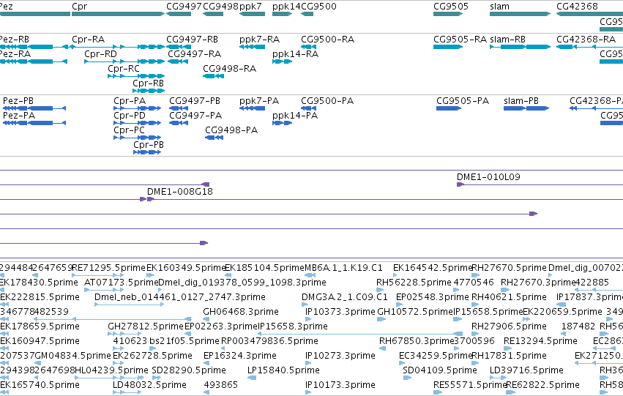Click the slam gene label
This screenshot has width=623, height=396.
(499, 7)
